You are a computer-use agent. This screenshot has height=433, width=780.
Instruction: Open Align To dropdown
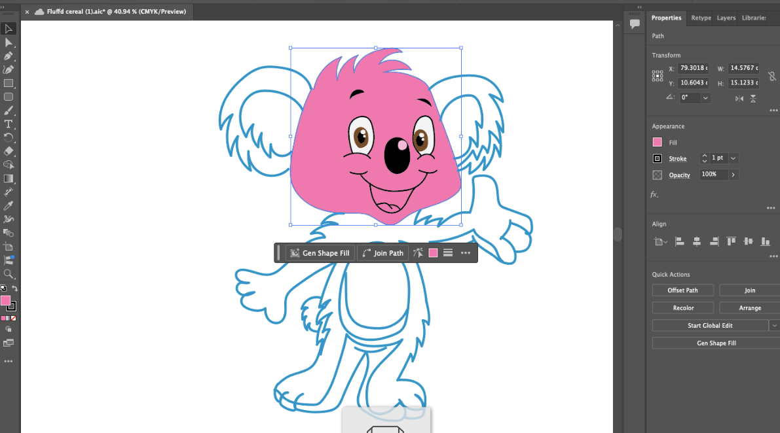tap(660, 242)
